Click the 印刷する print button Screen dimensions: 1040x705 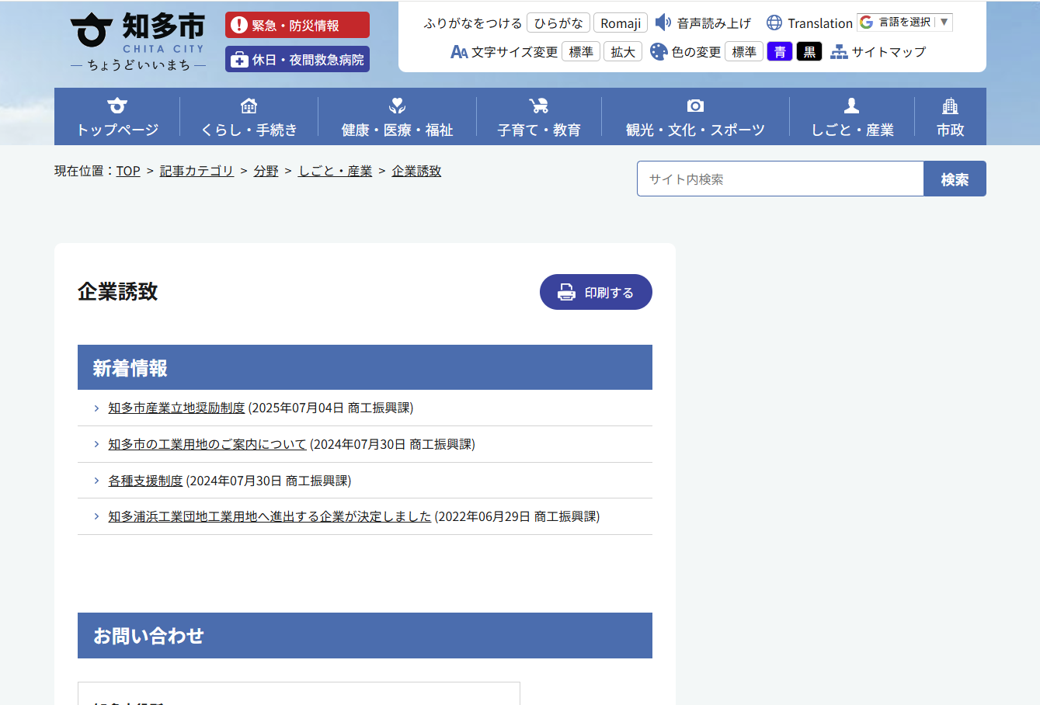[596, 292]
